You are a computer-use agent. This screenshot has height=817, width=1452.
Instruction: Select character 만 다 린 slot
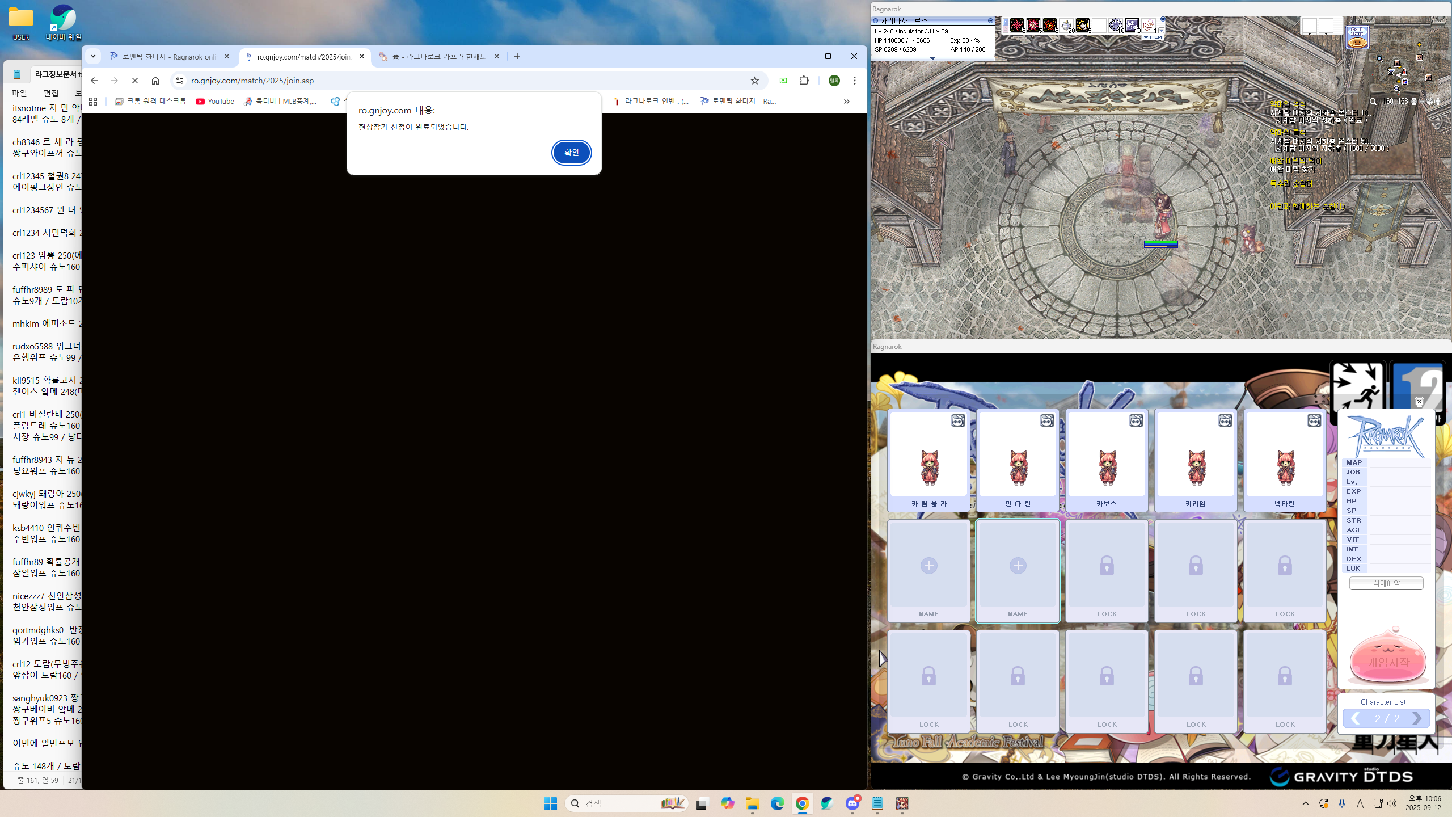tap(1018, 461)
